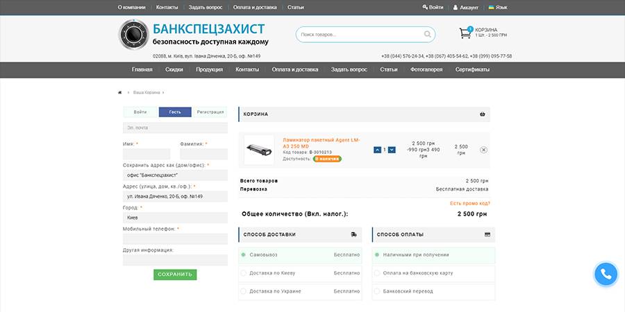Image resolution: width=625 pixels, height=312 pixels.
Task: Open the Язык language dropdown
Action: (x=497, y=7)
